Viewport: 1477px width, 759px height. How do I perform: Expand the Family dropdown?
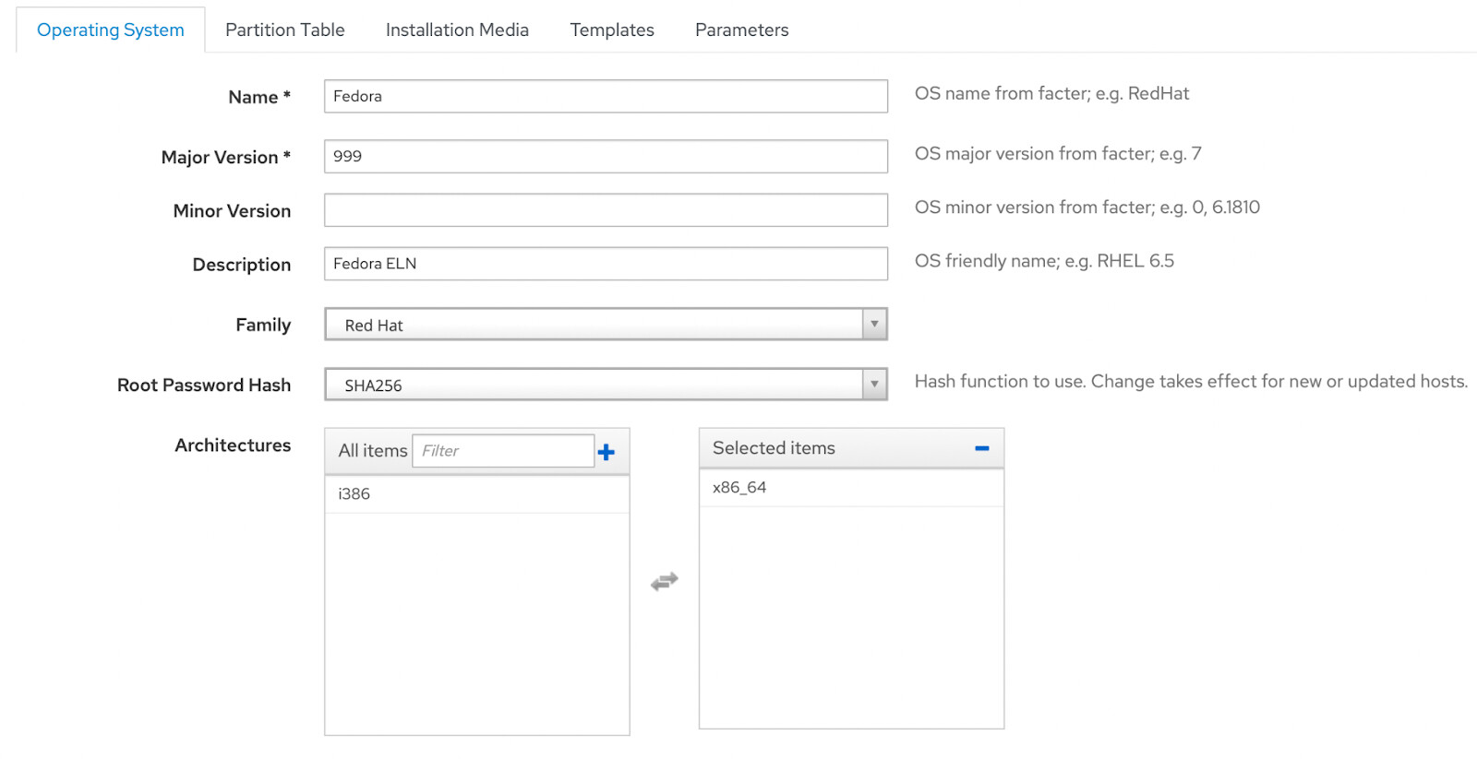[x=606, y=325]
